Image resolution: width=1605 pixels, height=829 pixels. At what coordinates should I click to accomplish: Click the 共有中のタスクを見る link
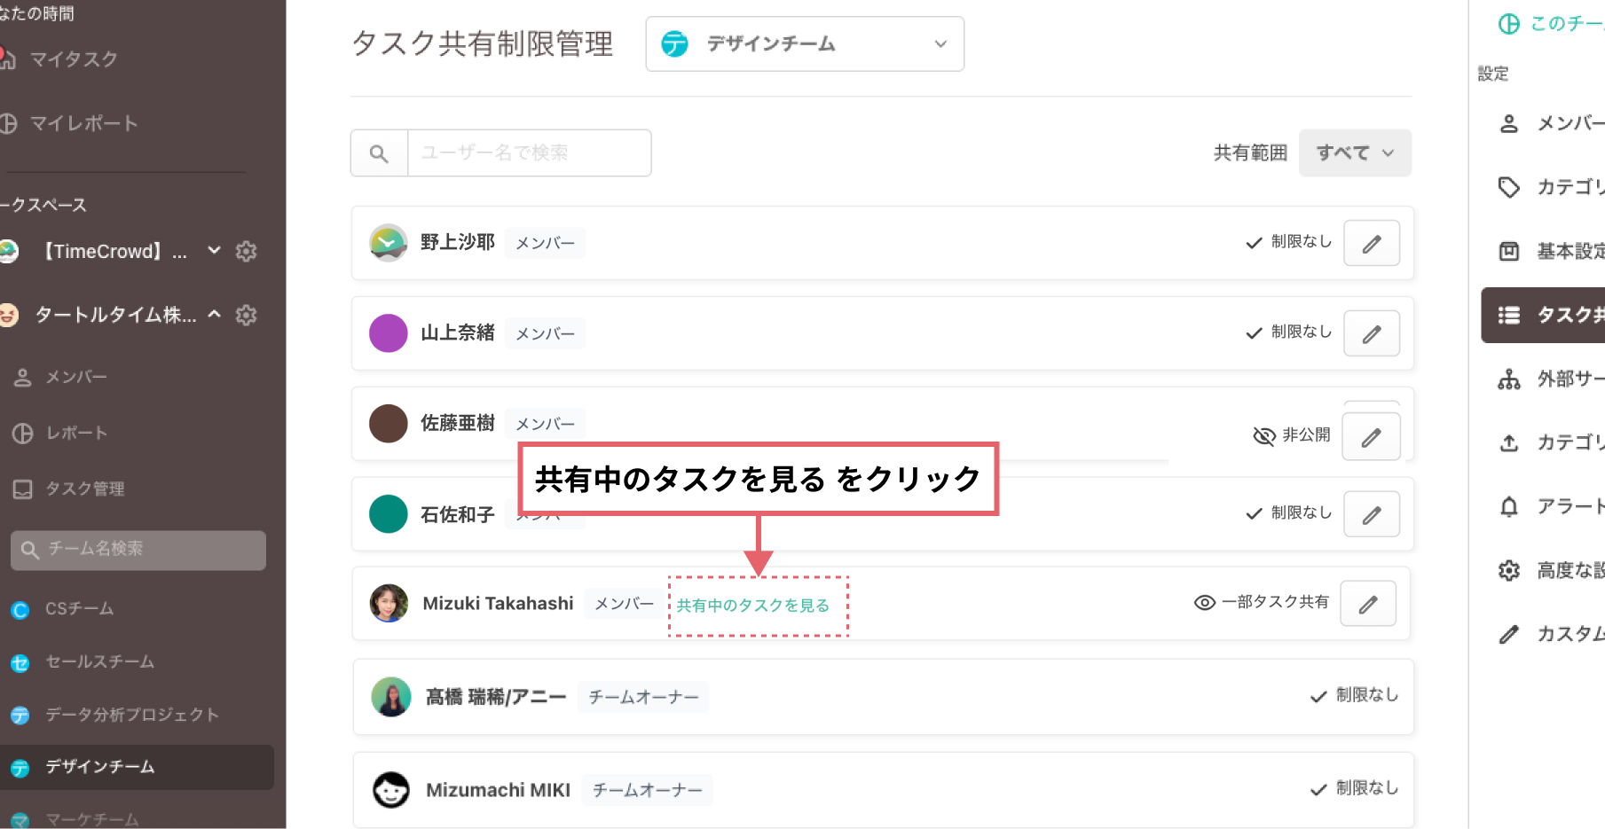pyautogui.click(x=753, y=606)
